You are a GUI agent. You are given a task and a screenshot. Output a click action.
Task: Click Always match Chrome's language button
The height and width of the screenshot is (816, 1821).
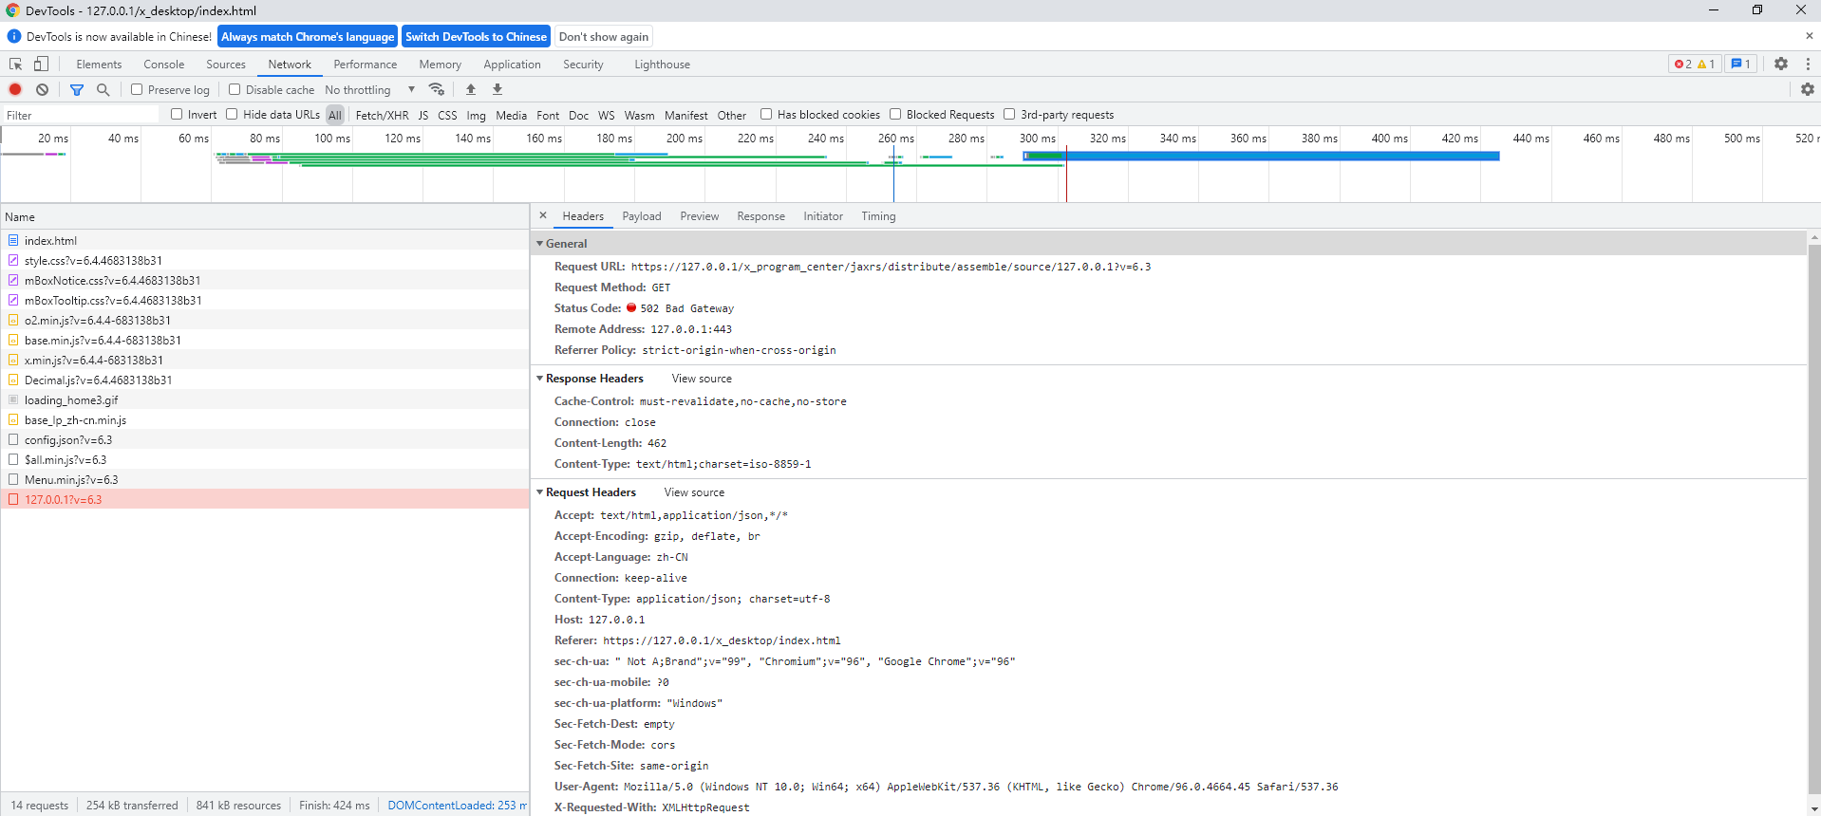tap(308, 37)
